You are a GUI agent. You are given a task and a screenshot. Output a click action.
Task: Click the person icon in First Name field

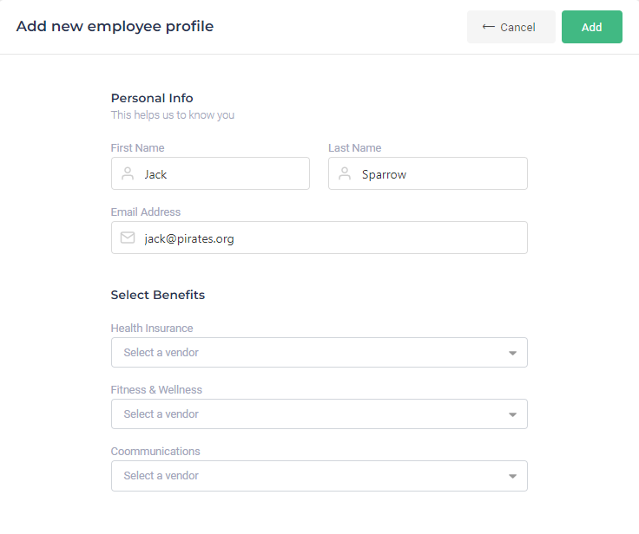pyautogui.click(x=128, y=173)
